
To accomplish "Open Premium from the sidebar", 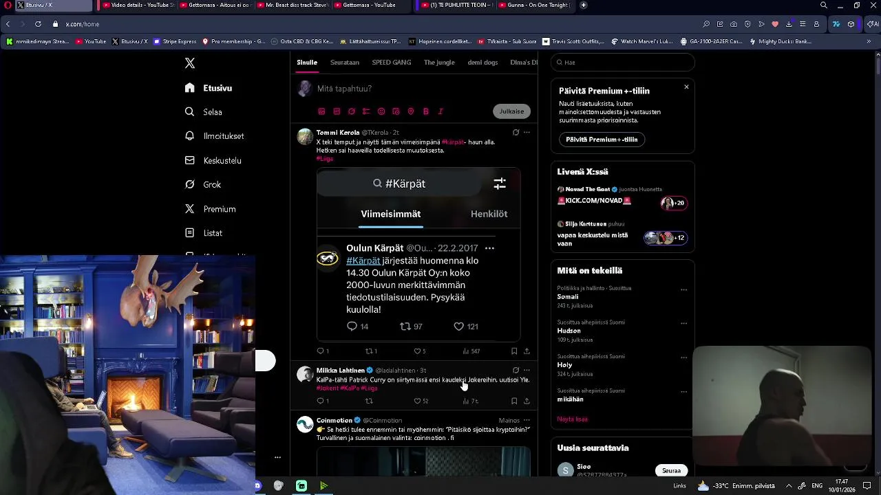I will pos(211,209).
